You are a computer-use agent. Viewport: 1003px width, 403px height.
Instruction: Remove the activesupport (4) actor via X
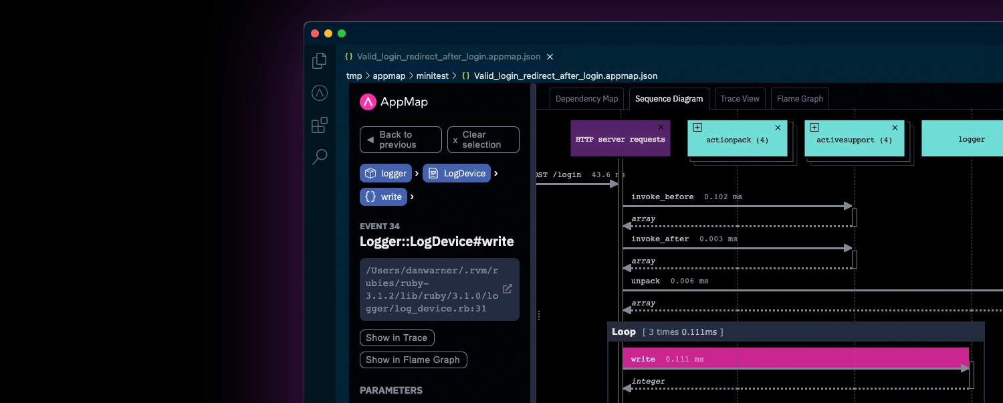[895, 127]
